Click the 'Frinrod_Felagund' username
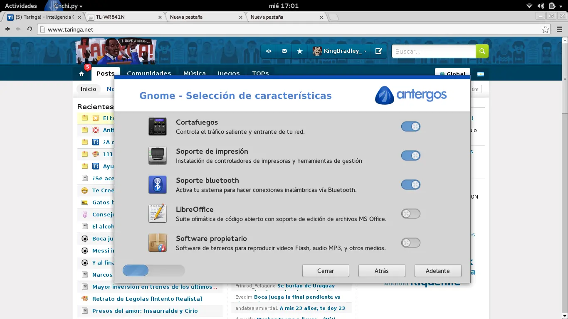 255,286
